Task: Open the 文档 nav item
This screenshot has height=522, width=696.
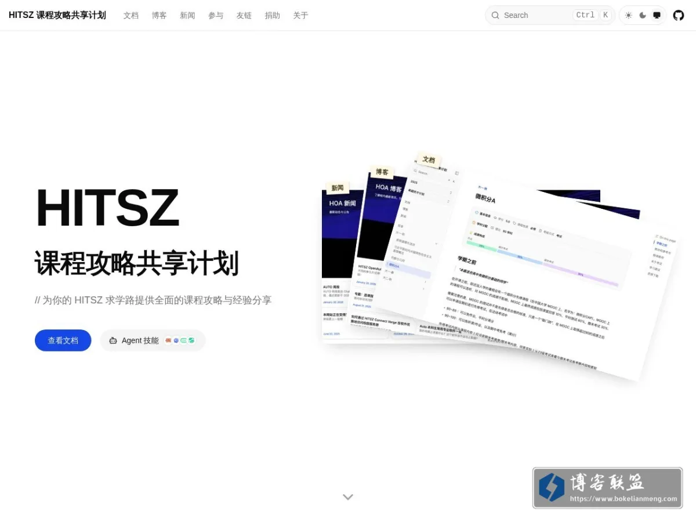Action: coord(131,16)
